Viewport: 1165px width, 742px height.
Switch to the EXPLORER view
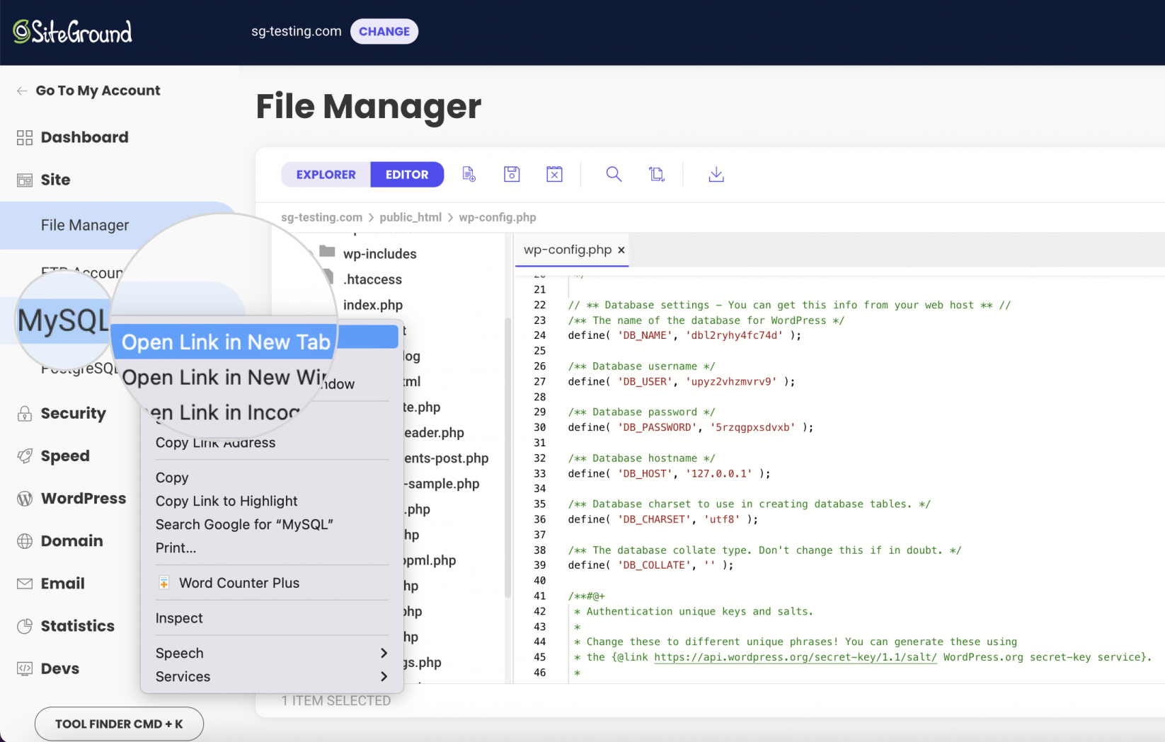(326, 175)
